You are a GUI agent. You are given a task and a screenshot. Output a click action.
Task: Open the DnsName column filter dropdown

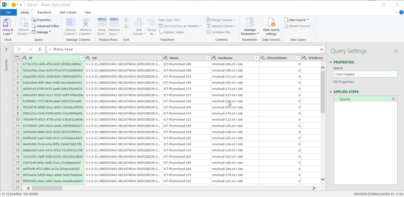(256, 58)
